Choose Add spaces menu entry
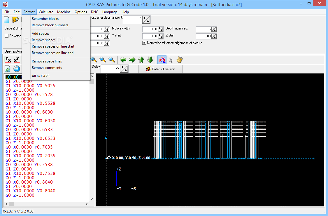Image resolution: width=328 pixels, height=216 pixels. point(56,34)
